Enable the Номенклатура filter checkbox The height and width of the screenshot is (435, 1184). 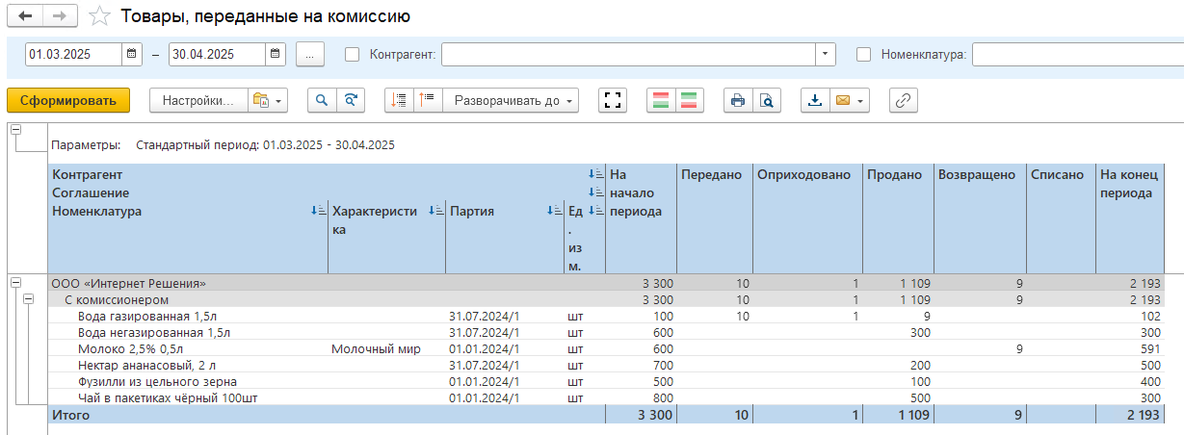tap(863, 55)
